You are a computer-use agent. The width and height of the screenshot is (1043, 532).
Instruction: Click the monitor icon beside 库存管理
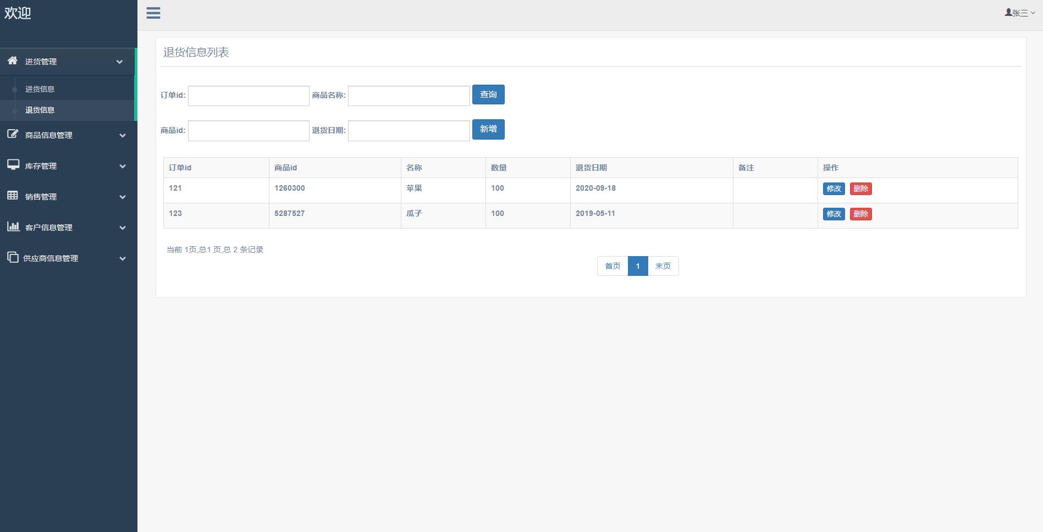tap(13, 165)
